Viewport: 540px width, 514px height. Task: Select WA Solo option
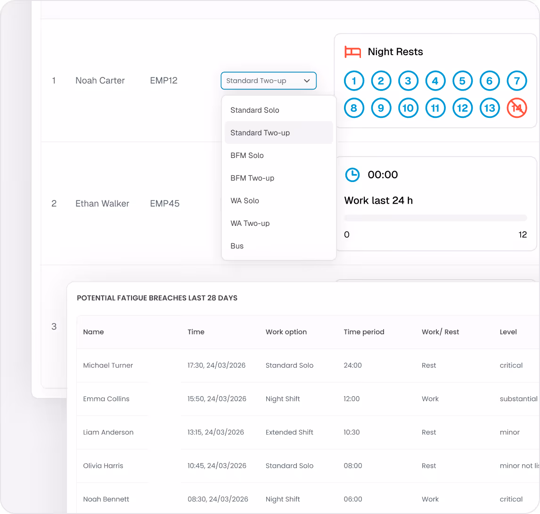[278, 200]
